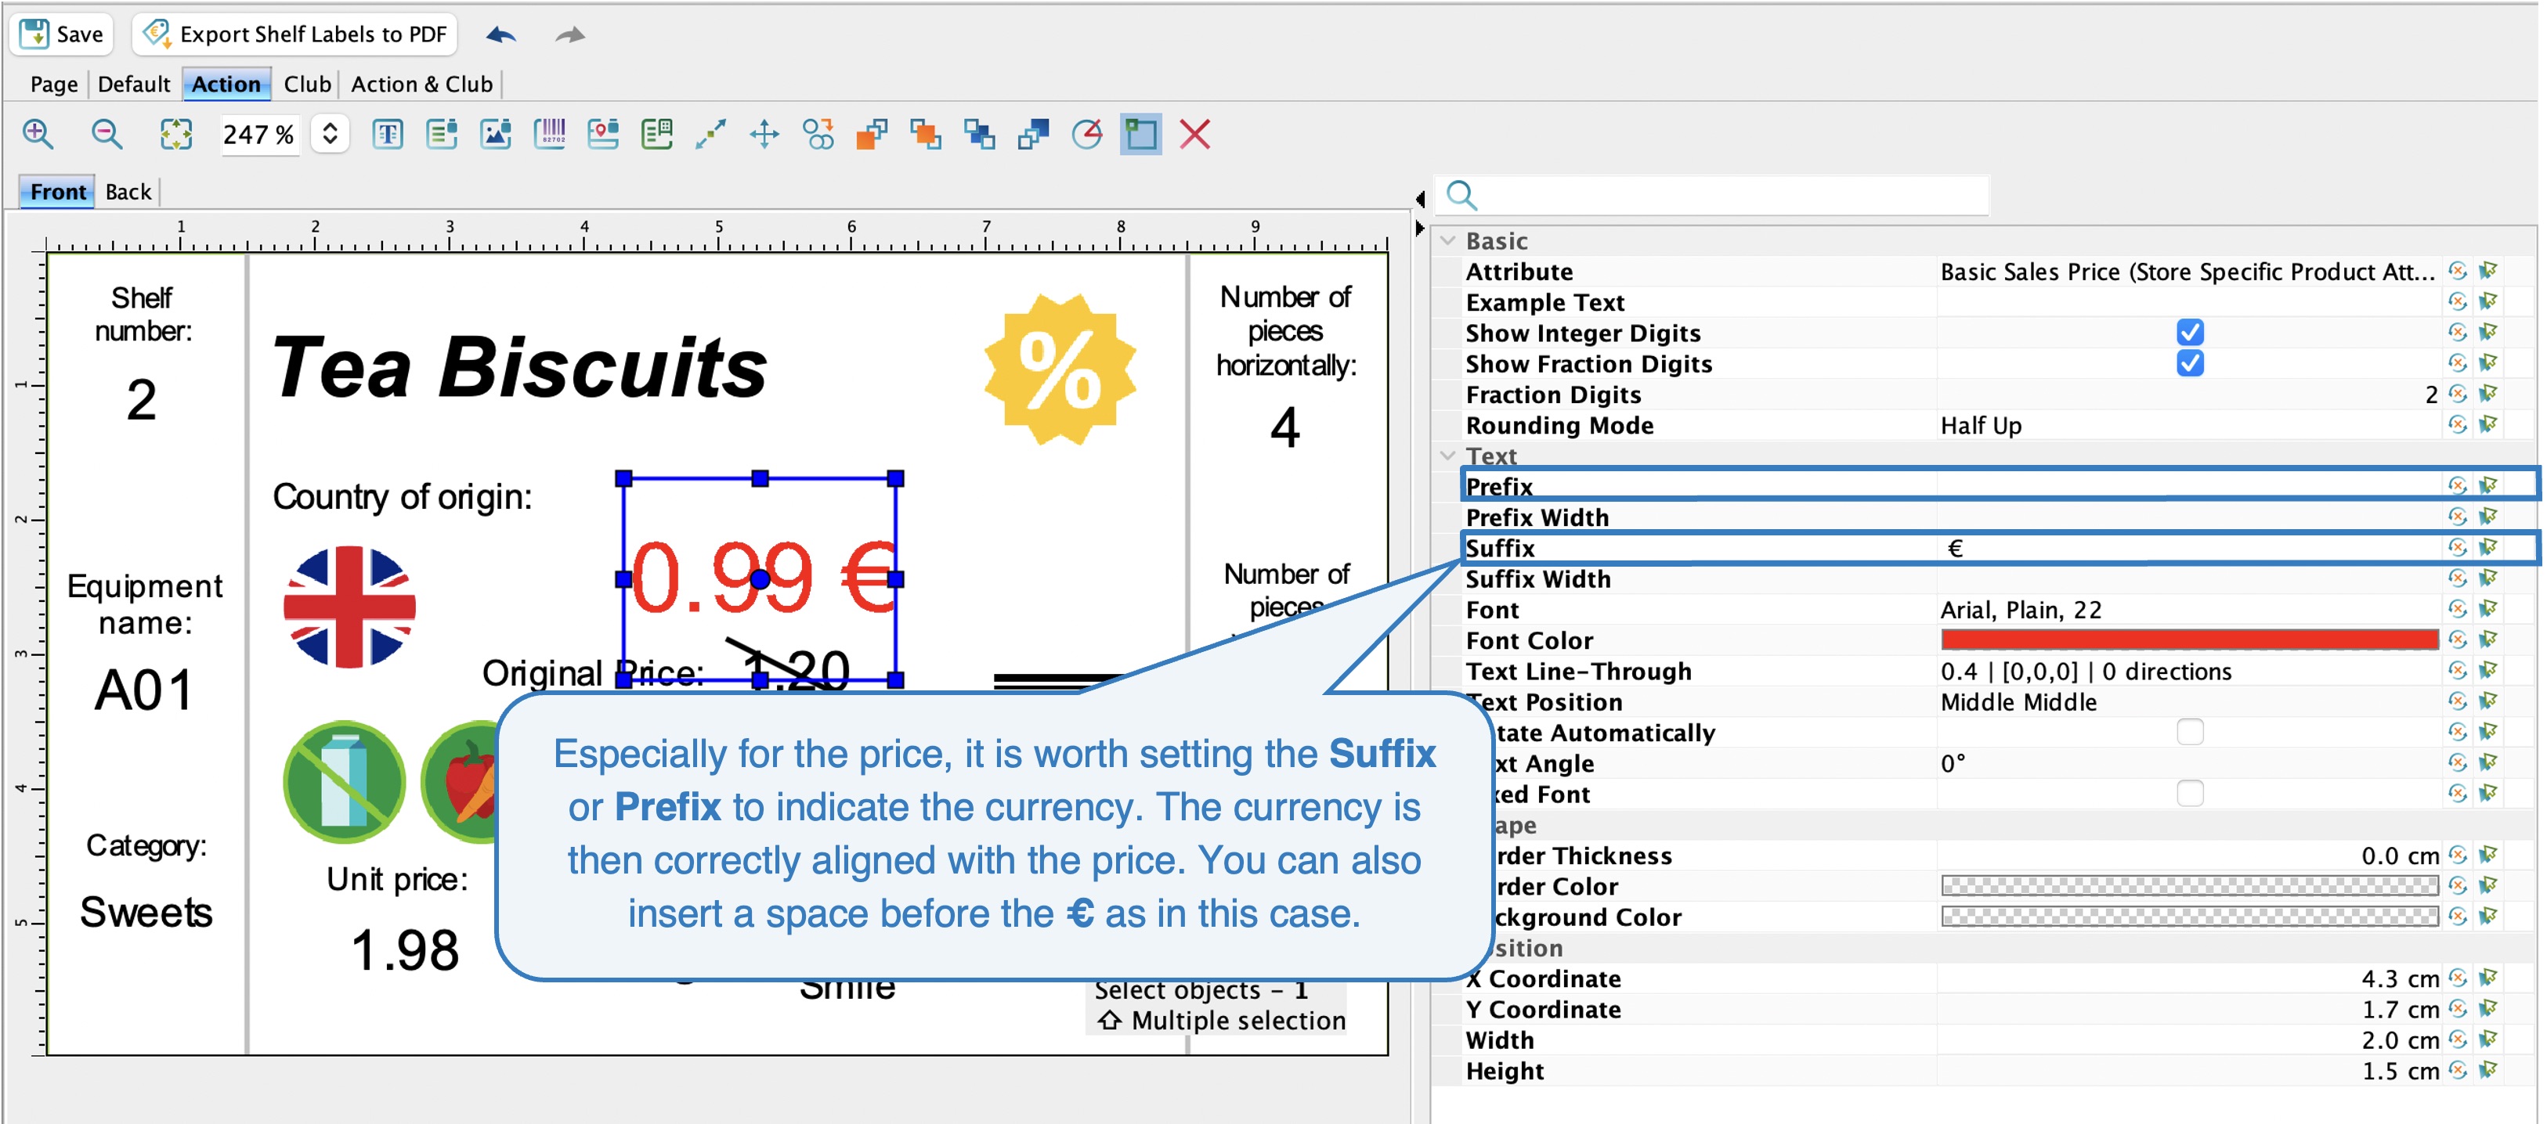Click the blue send to back icon
2547x1124 pixels.
point(1033,135)
